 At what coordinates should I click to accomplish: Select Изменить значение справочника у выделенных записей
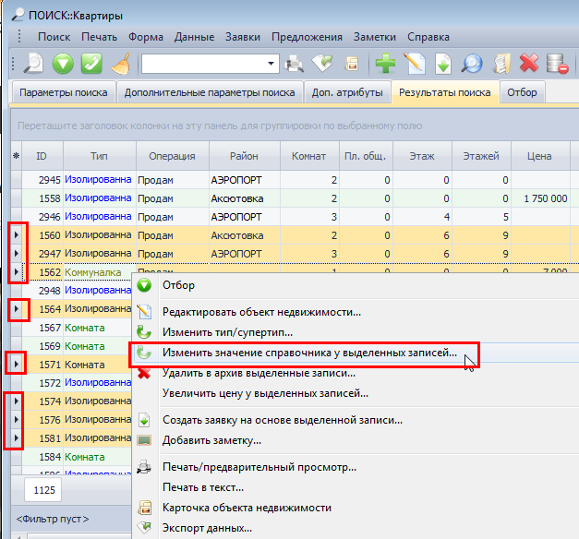(309, 353)
